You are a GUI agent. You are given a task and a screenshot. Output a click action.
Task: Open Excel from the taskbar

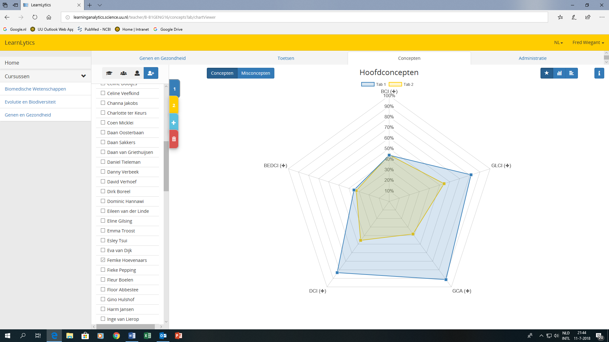coord(147,336)
